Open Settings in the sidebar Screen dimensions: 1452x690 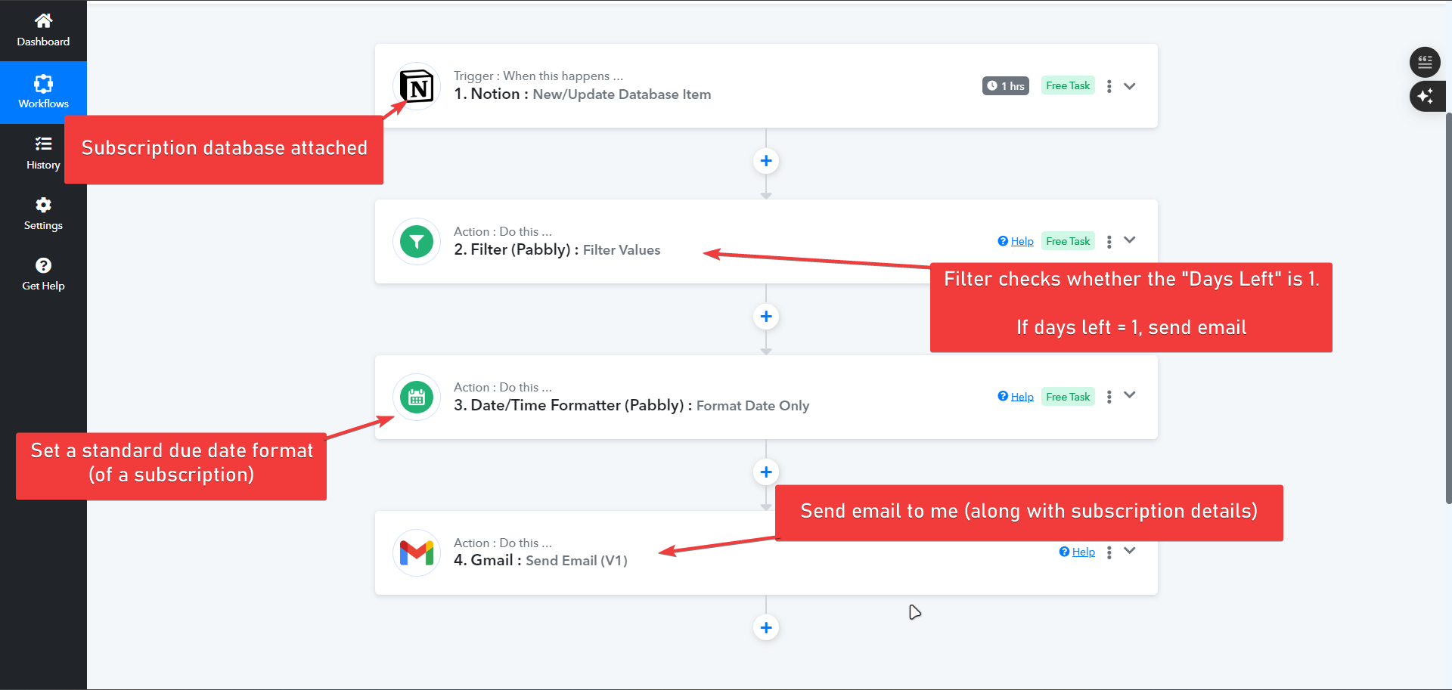click(x=43, y=214)
